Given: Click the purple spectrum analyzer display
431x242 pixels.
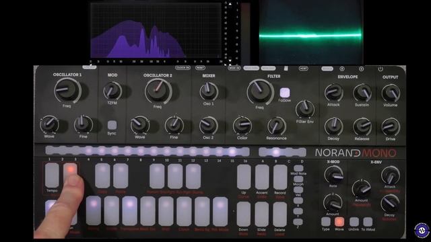Looking at the screenshot, I should point(156,31).
